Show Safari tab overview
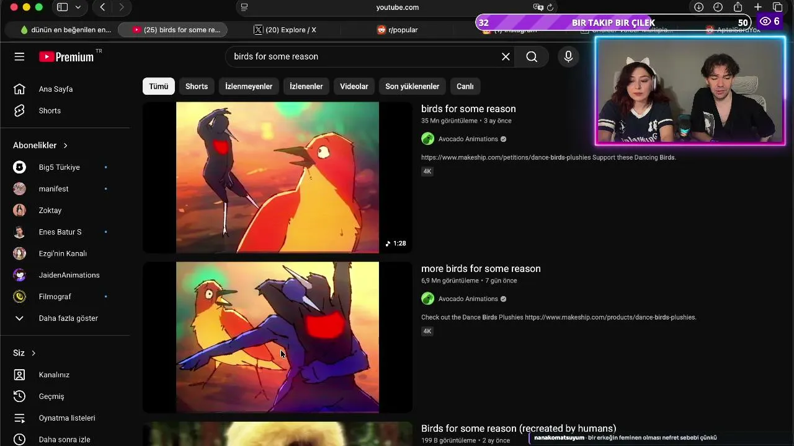794x446 pixels. 777,7
